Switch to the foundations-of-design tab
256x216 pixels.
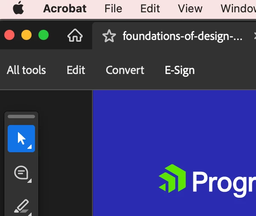182,36
